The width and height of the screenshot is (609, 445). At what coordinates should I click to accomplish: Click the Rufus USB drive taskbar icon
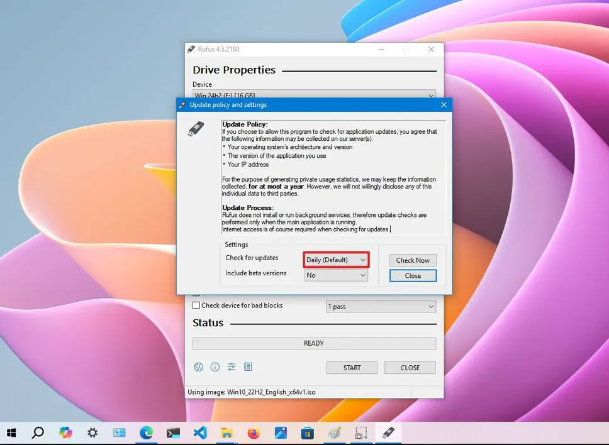tap(388, 432)
